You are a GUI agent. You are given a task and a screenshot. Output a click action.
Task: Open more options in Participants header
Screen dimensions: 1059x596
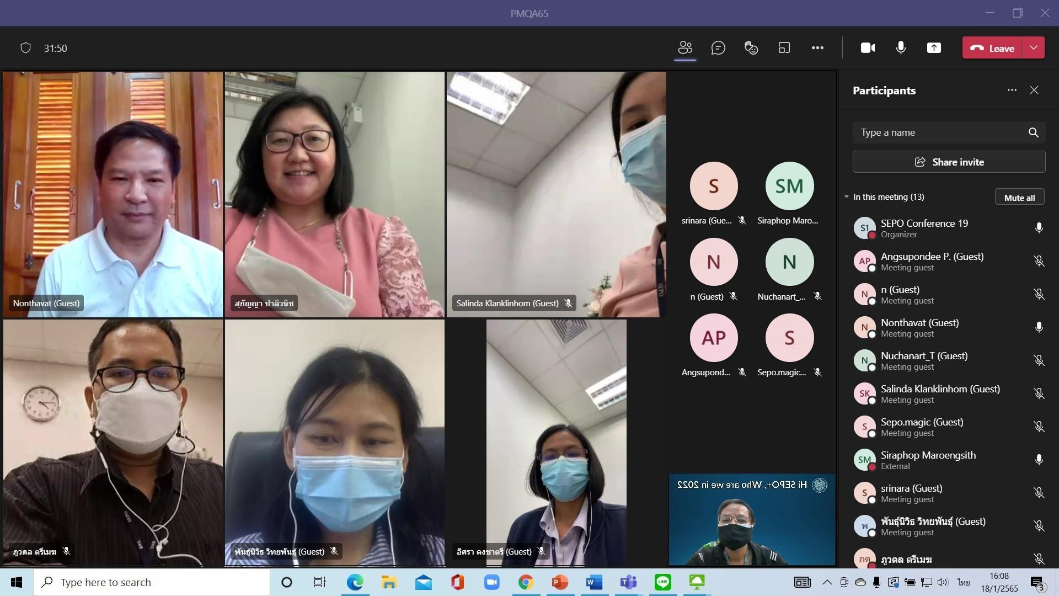pos(1012,90)
